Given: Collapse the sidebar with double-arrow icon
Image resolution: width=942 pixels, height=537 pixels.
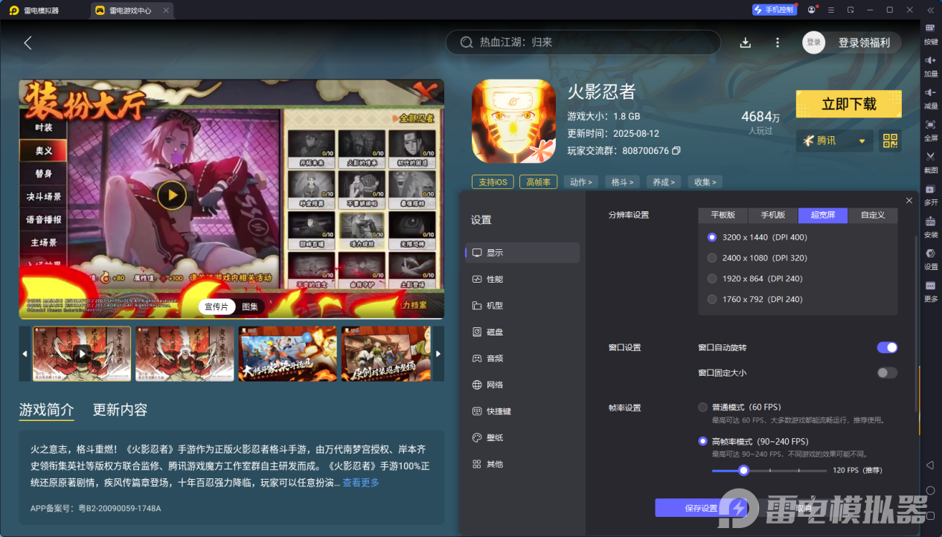Looking at the screenshot, I should click(930, 10).
